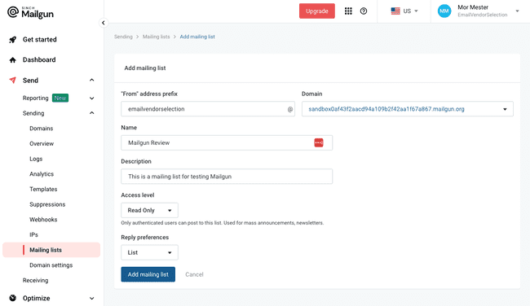Click the Send menu label
Screen dimensions: 530x306
click(x=30, y=81)
